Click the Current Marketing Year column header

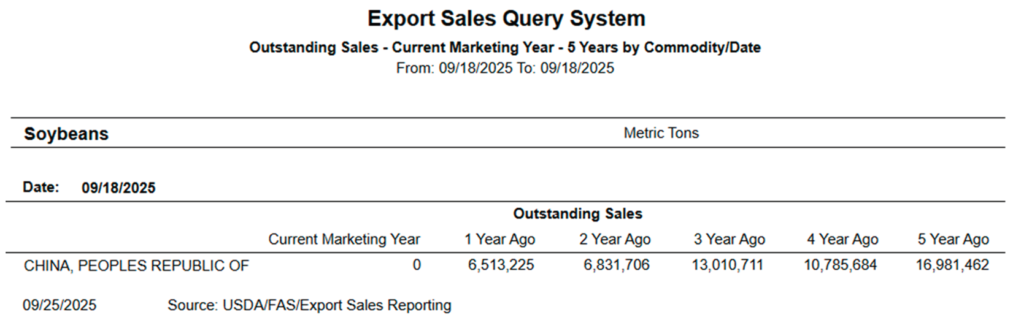point(344,239)
